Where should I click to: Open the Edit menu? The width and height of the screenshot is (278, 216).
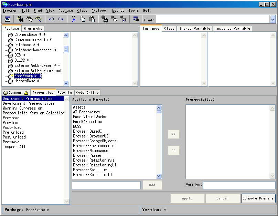[x=25, y=11]
